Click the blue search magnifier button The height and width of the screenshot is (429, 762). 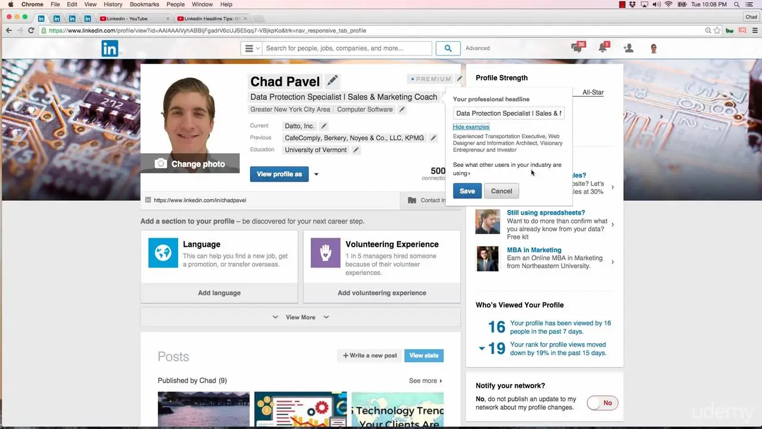point(448,48)
